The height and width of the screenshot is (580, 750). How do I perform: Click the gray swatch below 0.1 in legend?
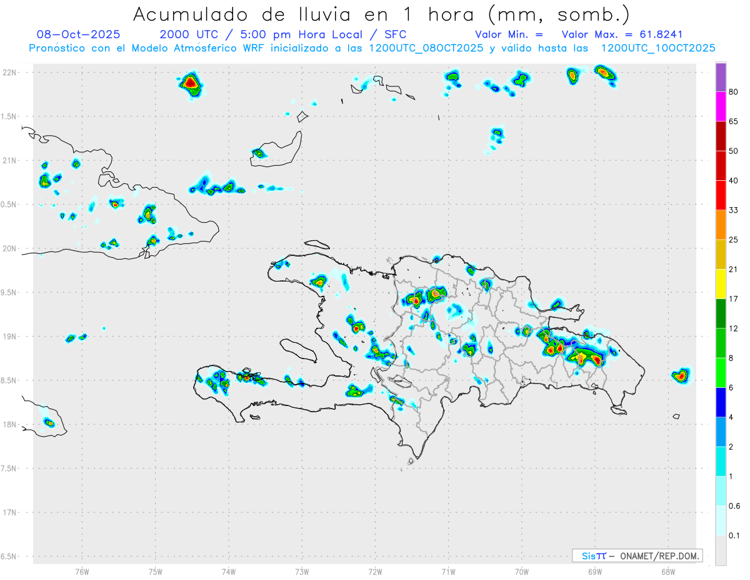click(721, 550)
